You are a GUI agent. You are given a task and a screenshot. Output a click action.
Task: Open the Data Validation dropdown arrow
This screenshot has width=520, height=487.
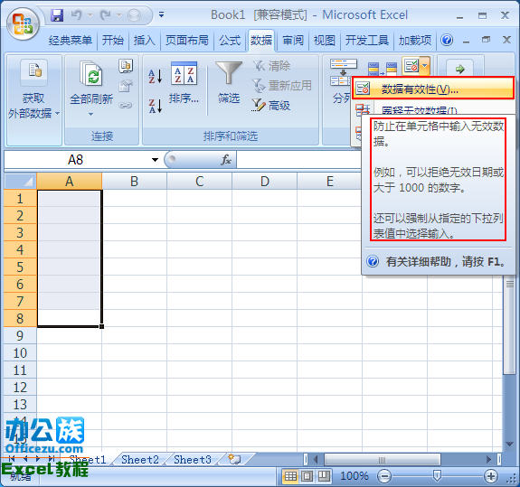[x=425, y=66]
